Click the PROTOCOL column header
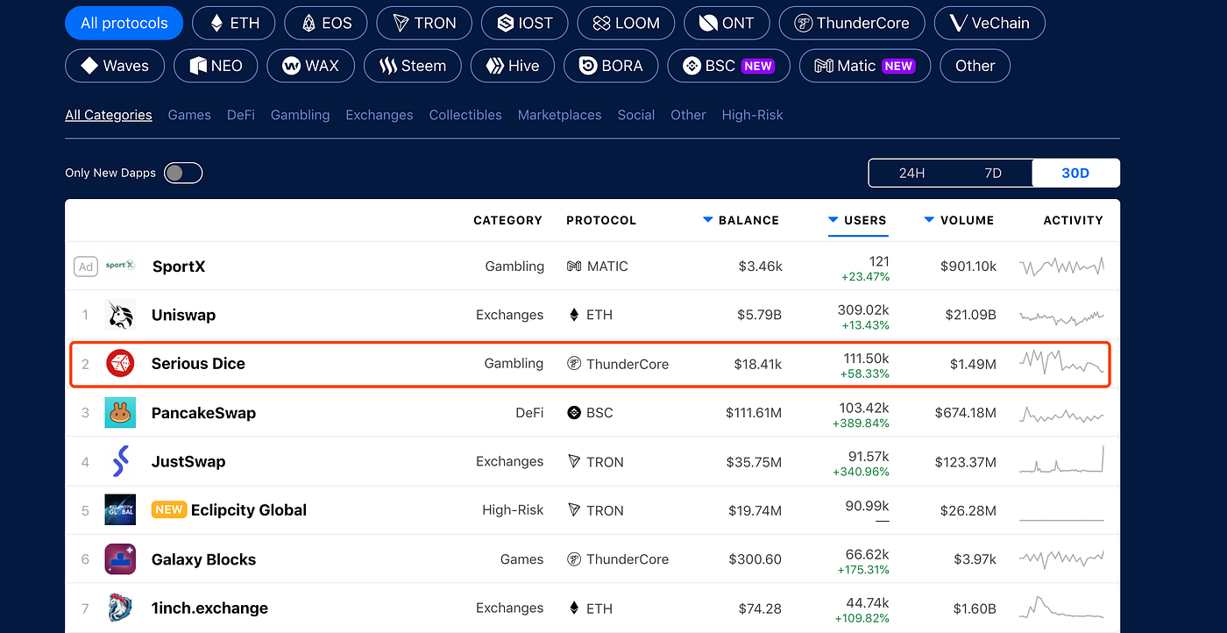 pyautogui.click(x=601, y=220)
